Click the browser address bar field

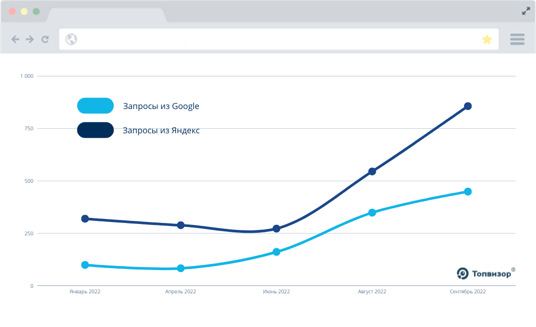(278, 39)
